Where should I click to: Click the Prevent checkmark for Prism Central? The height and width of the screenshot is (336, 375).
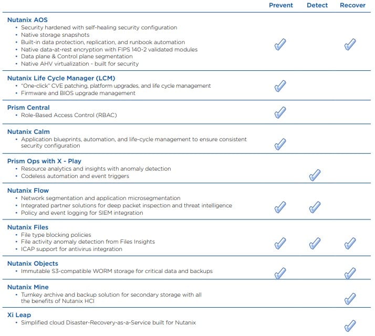coord(280,112)
